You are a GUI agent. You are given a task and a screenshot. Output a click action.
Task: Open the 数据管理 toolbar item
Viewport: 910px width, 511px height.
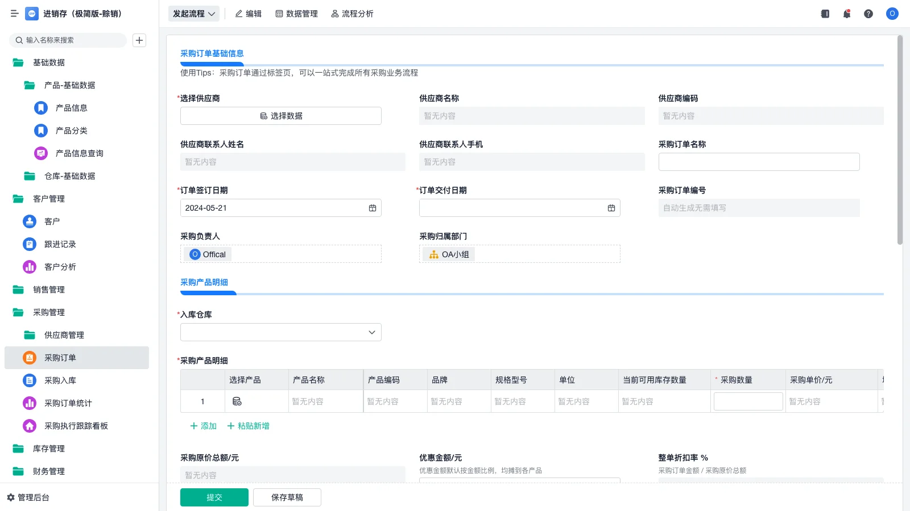[x=297, y=14]
